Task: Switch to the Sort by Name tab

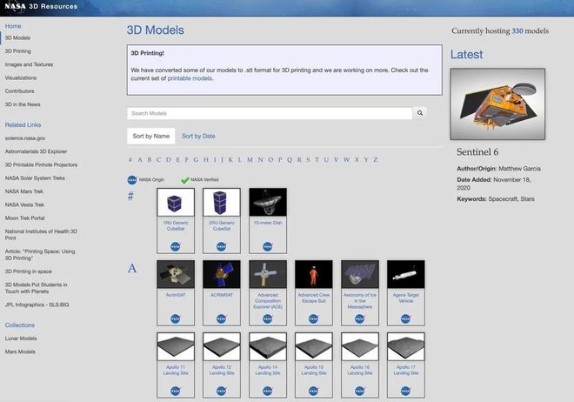Action: (150, 137)
